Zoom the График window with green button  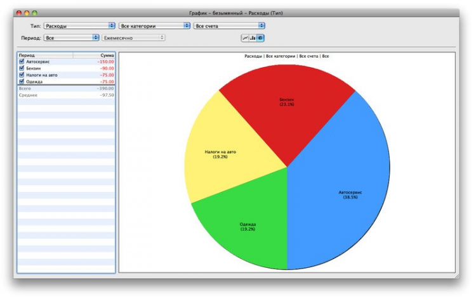click(35, 13)
